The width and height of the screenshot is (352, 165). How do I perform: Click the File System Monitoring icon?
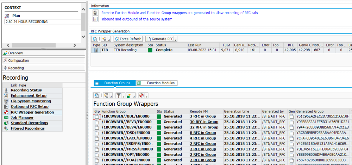point(6,101)
